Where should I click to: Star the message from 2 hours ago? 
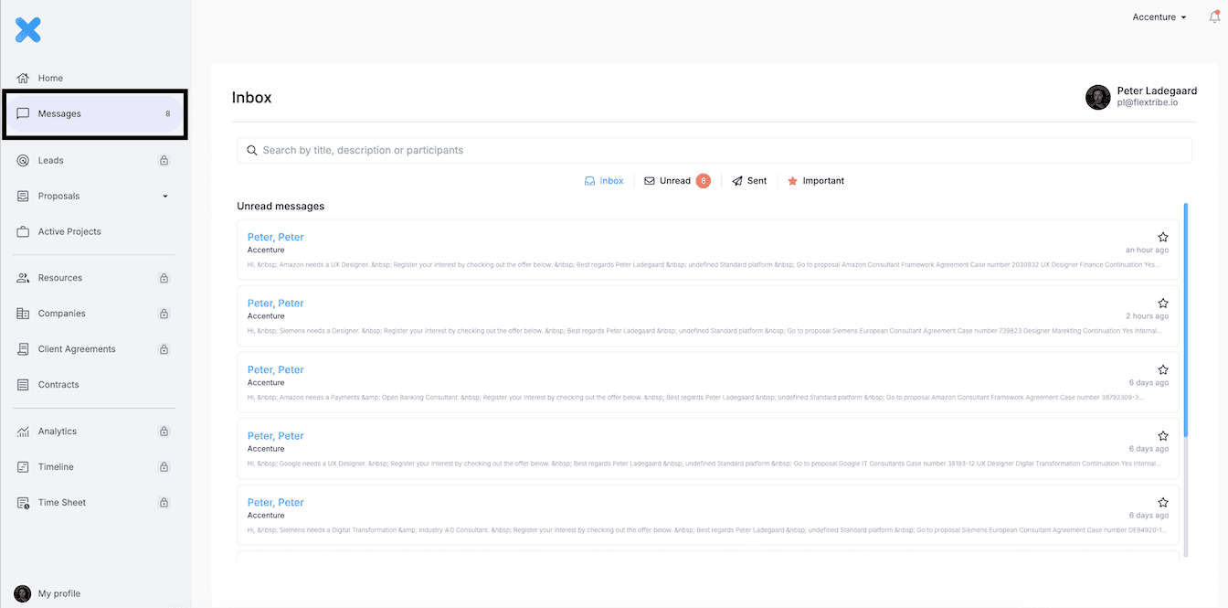tap(1163, 303)
